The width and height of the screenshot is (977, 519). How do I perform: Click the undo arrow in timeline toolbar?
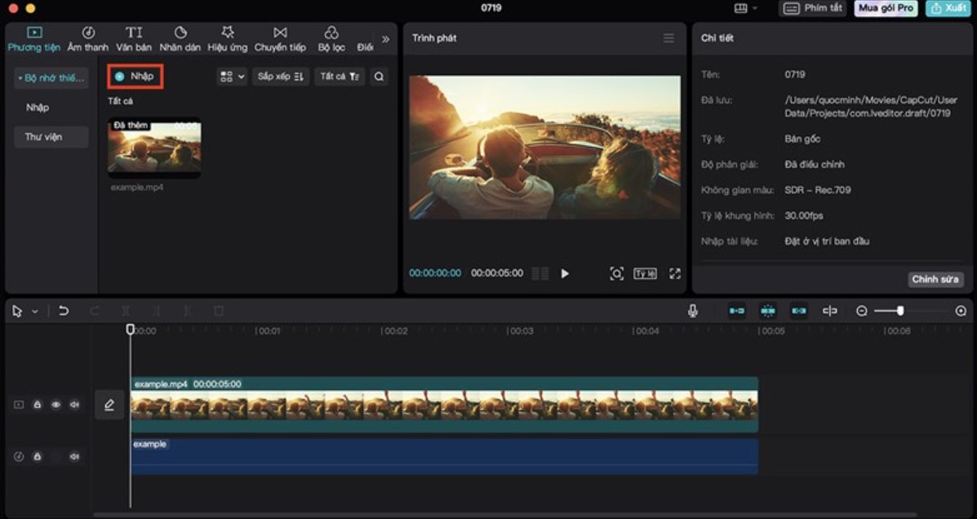[x=64, y=311]
